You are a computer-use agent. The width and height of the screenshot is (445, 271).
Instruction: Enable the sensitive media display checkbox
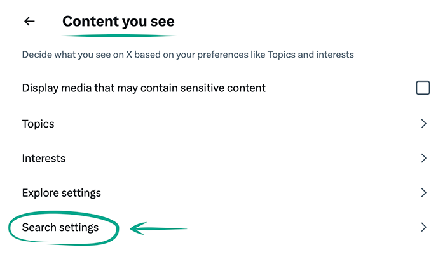(423, 88)
